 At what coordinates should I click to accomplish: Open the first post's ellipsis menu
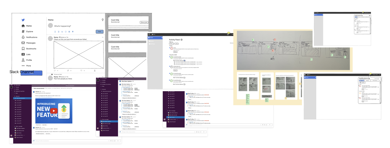click(x=102, y=37)
